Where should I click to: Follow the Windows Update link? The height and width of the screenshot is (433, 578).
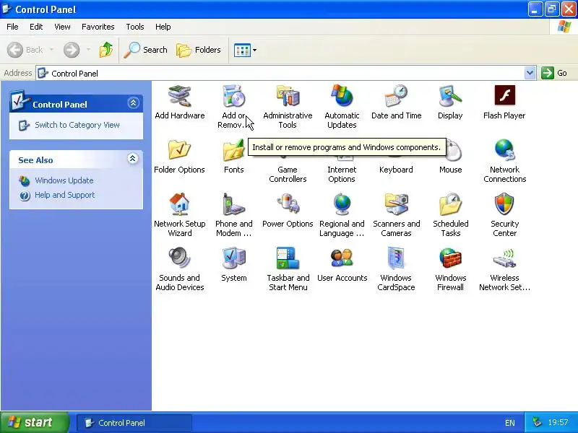(64, 180)
